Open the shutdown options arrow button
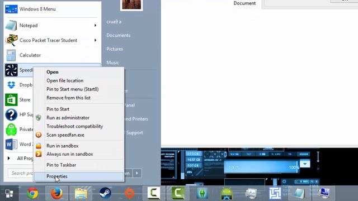358x201 pixels. point(136,173)
